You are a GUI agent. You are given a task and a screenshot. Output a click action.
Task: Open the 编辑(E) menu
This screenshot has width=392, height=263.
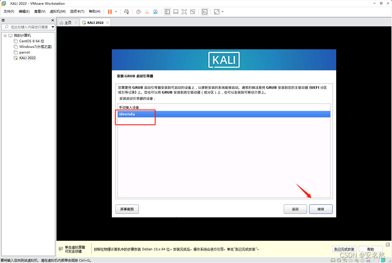24,11
